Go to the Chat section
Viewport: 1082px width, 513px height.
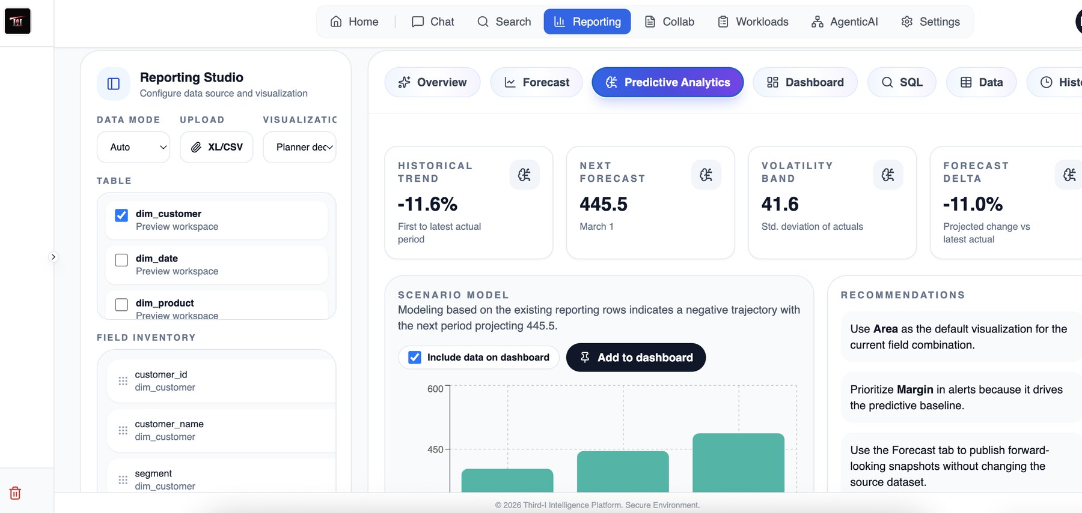click(x=433, y=22)
